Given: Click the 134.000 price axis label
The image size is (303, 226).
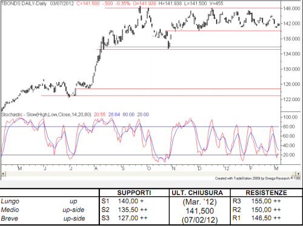Looking at the screenshot, I should [x=291, y=54].
